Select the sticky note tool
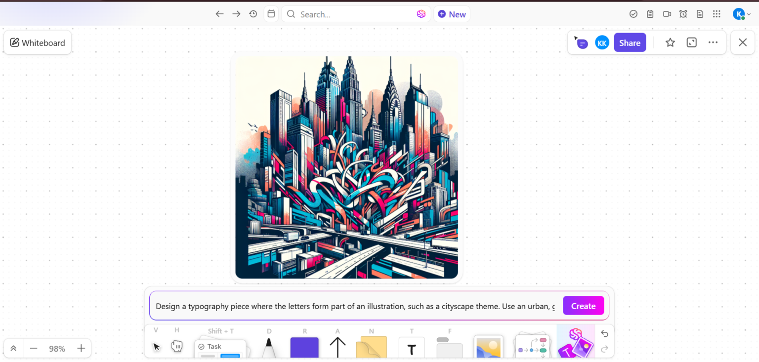Viewport: 759px width, 362px height. click(x=372, y=348)
